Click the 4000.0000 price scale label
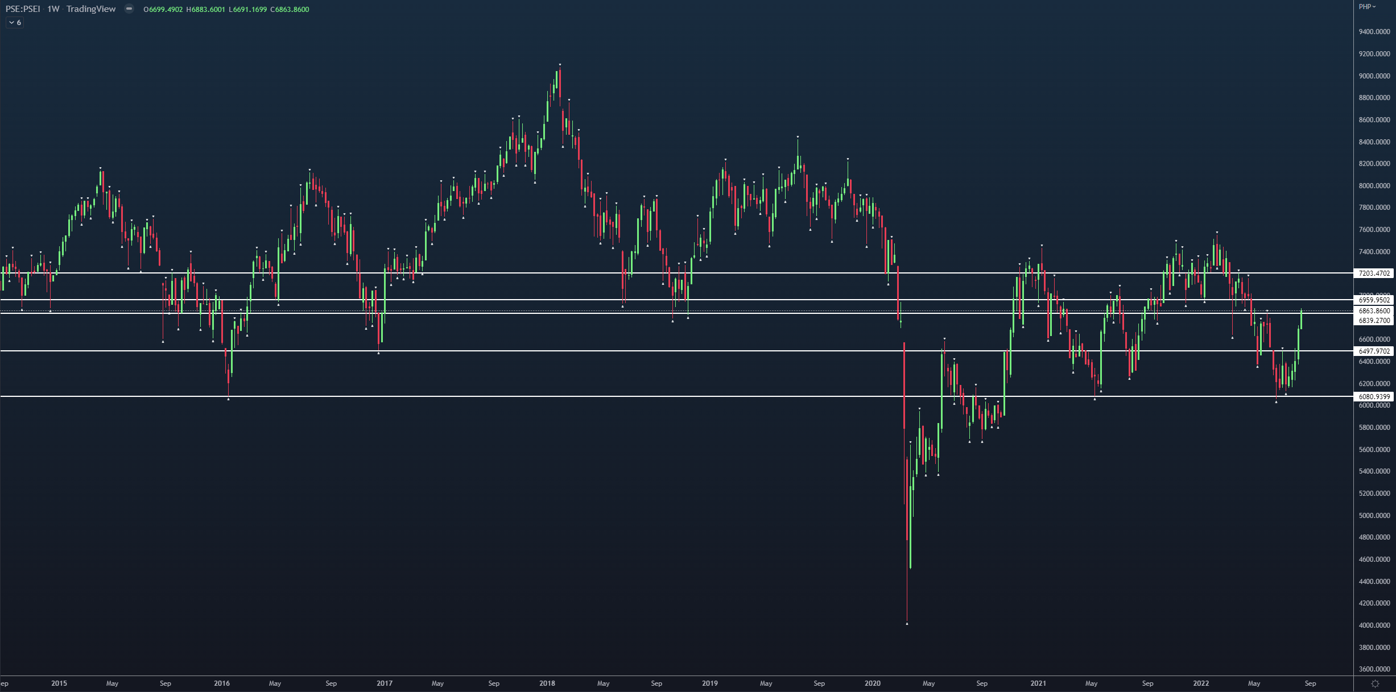The width and height of the screenshot is (1396, 692). click(x=1374, y=625)
